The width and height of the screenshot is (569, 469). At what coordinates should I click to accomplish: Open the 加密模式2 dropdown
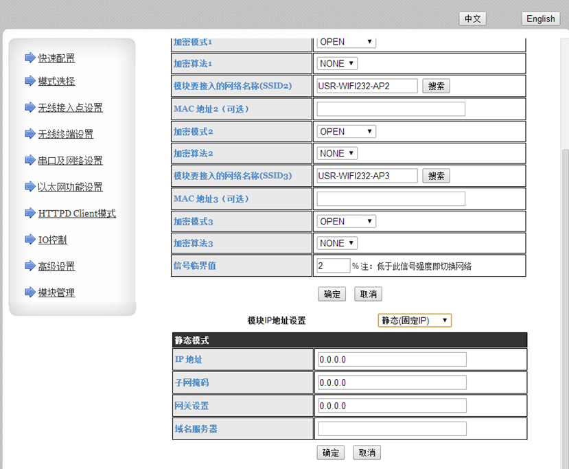pyautogui.click(x=346, y=131)
